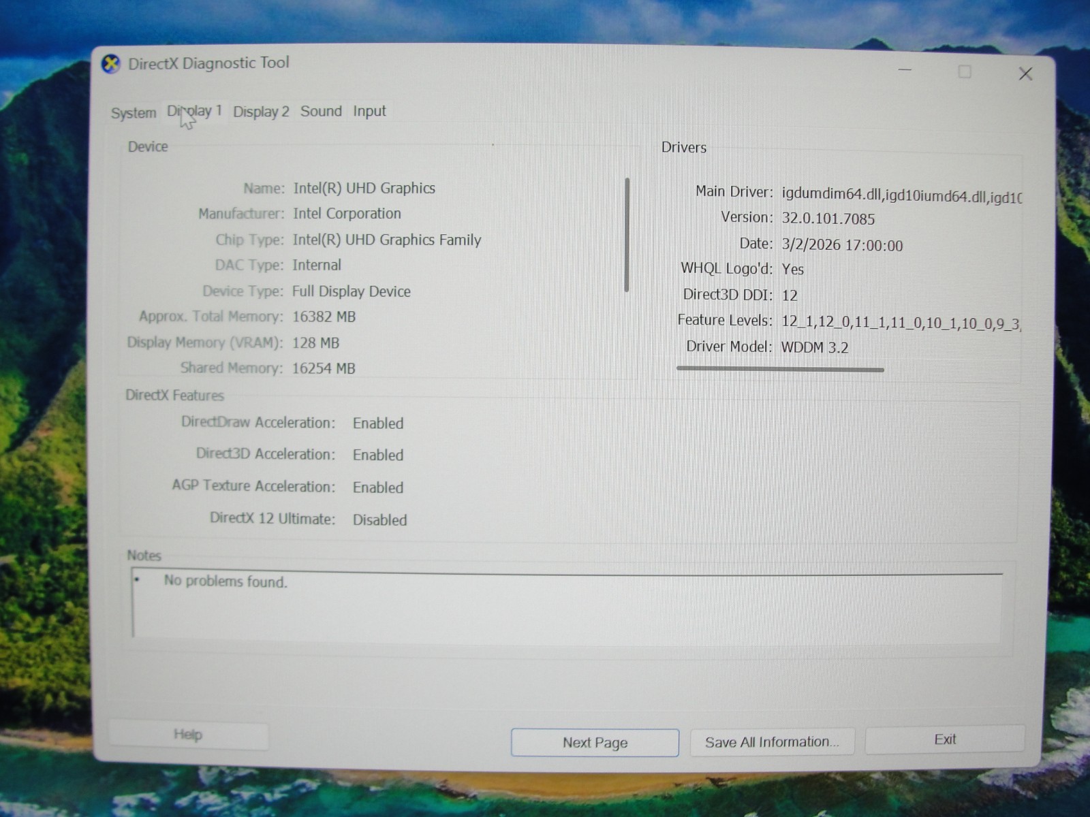This screenshot has height=817, width=1090.
Task: Click the Next Page button
Action: [595, 743]
